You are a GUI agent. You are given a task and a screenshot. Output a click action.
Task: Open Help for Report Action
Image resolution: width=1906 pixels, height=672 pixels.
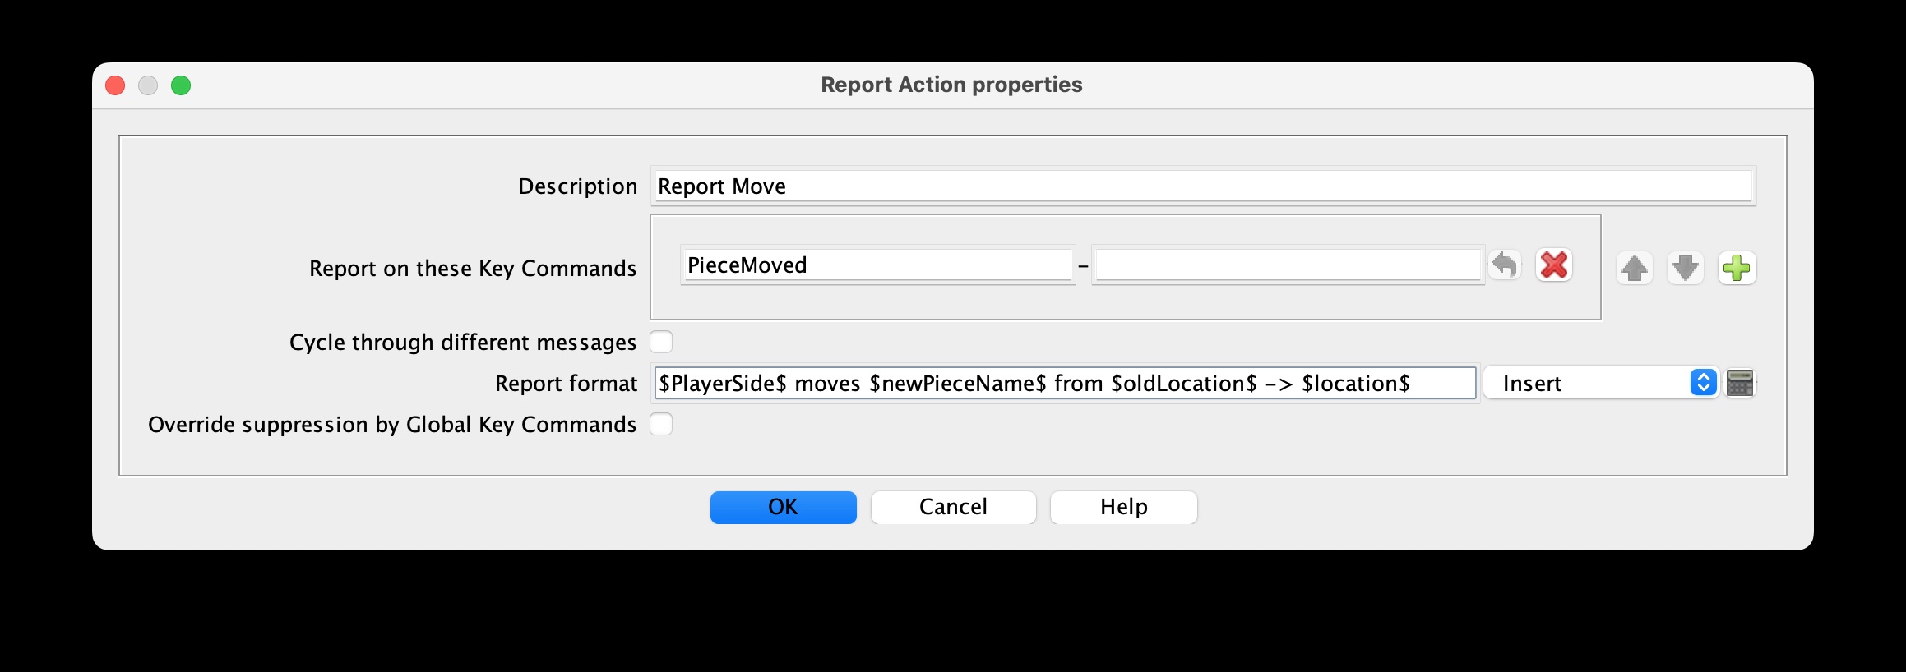[x=1123, y=507]
